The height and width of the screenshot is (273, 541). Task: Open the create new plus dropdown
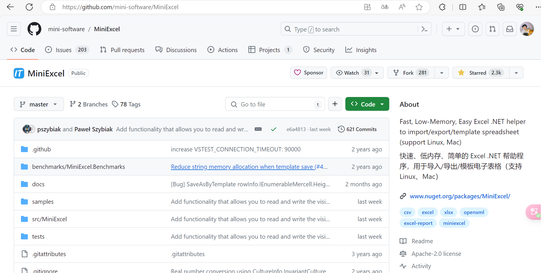pyautogui.click(x=453, y=29)
